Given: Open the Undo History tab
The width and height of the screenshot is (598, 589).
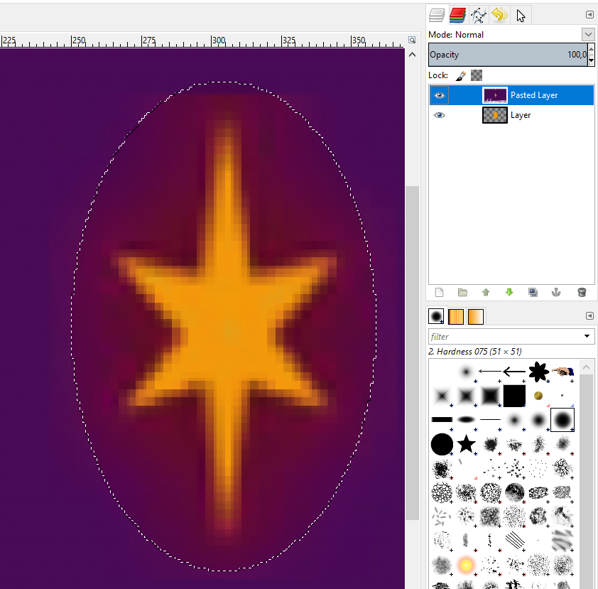Looking at the screenshot, I should 499,15.
